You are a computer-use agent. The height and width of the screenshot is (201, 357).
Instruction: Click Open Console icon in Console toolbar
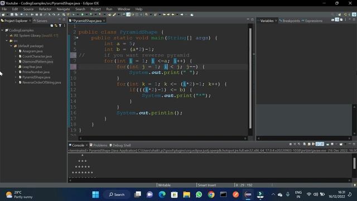pos(341,144)
